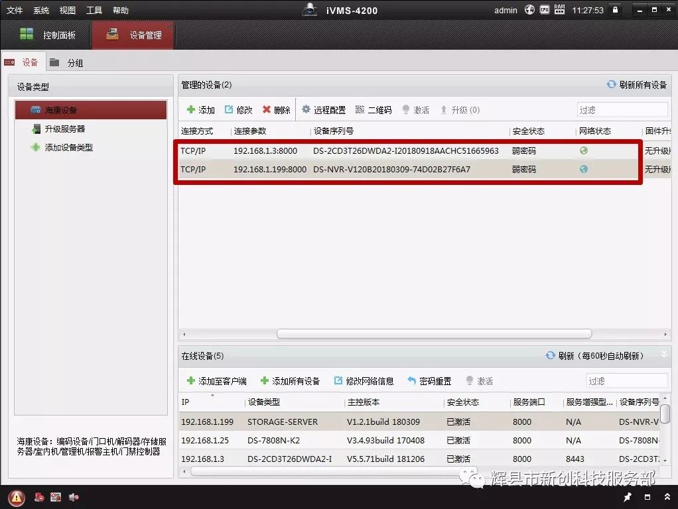678x509 pixels.
Task: Click 添加所有设备 button
Action: tap(290, 380)
